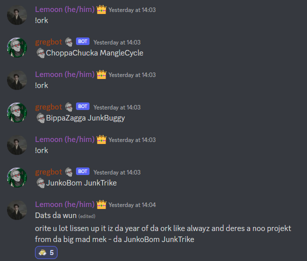Click the crown icon on second Lemoon !ork message
The image size is (307, 261).
point(101,74)
